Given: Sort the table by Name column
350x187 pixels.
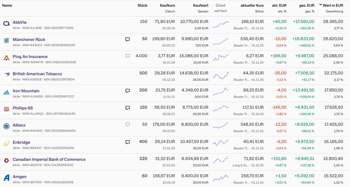Looking at the screenshot, I should click(7, 6).
